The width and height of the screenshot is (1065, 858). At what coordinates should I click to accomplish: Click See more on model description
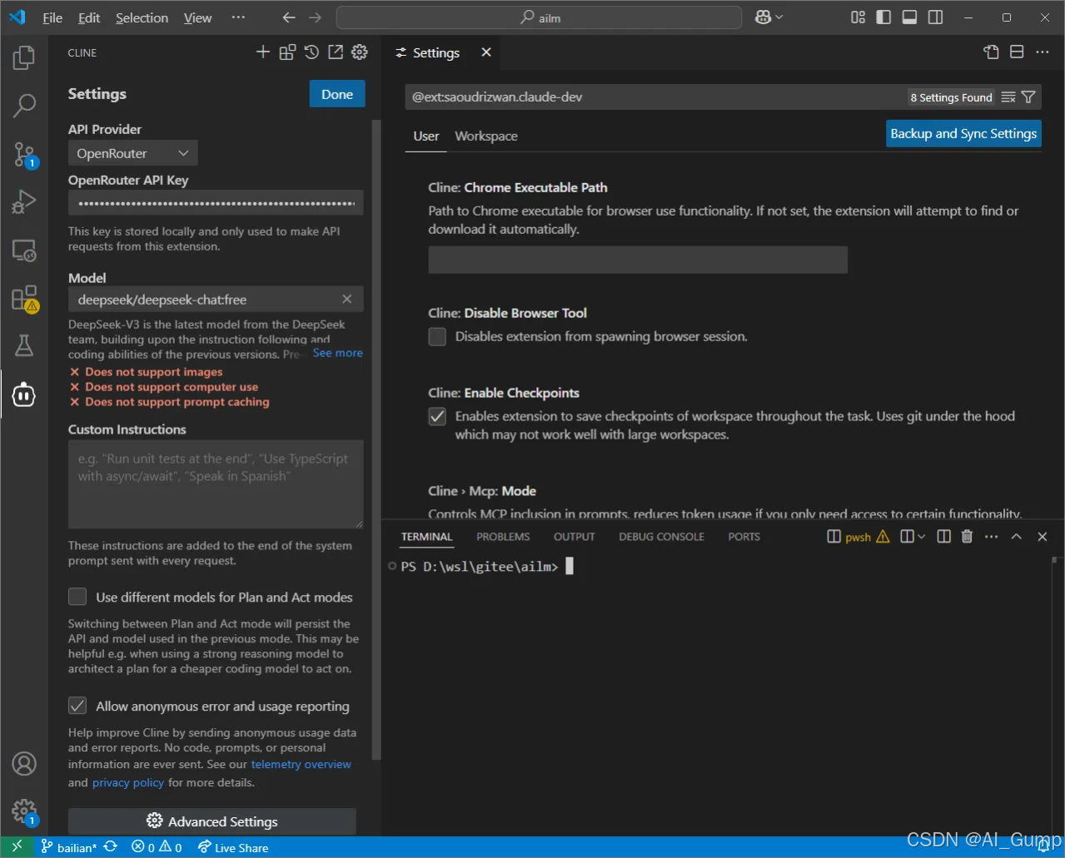point(338,353)
